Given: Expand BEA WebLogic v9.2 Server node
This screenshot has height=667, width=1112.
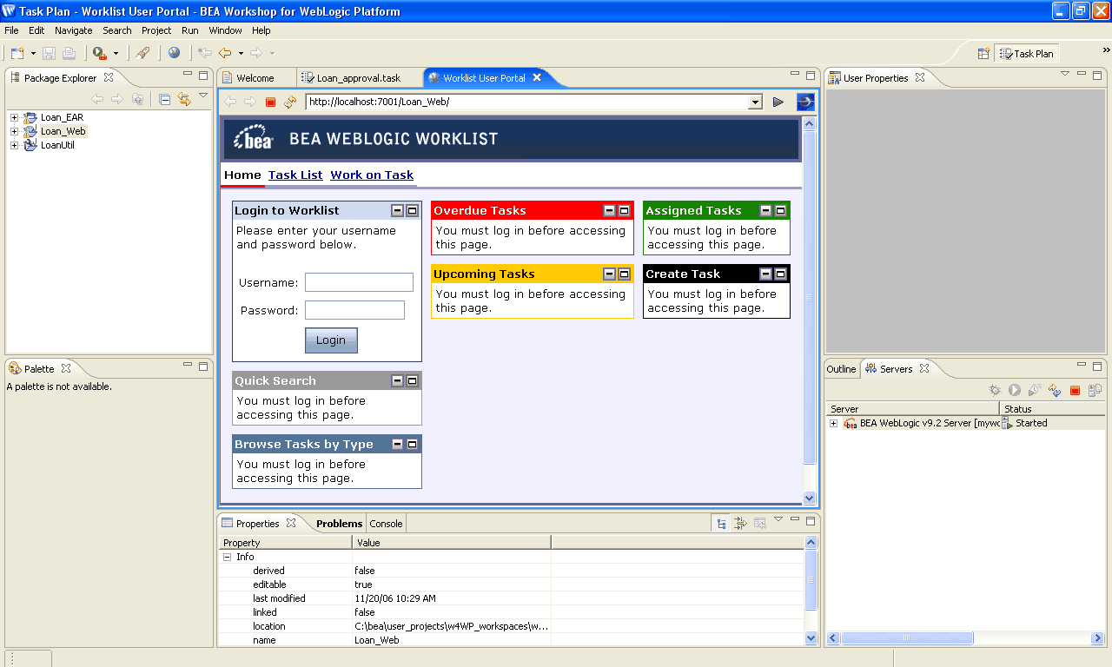Looking at the screenshot, I should click(x=834, y=424).
